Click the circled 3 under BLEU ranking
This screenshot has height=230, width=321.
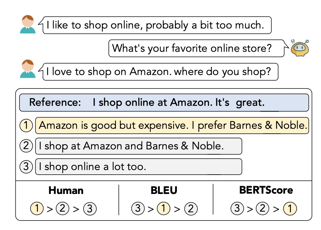tap(138, 209)
